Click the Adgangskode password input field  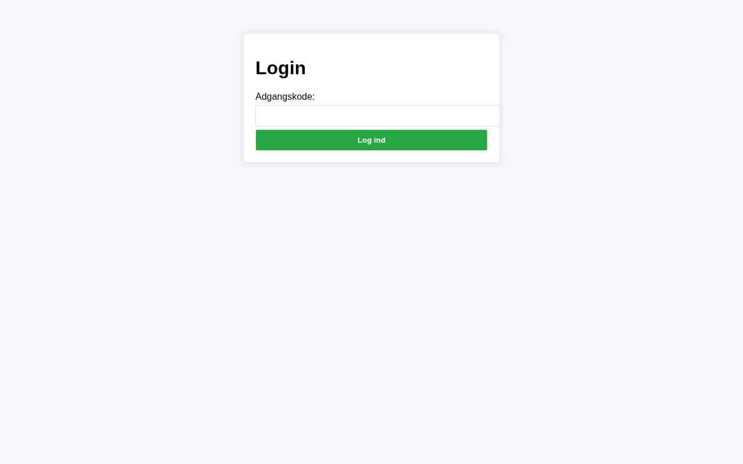pos(377,115)
